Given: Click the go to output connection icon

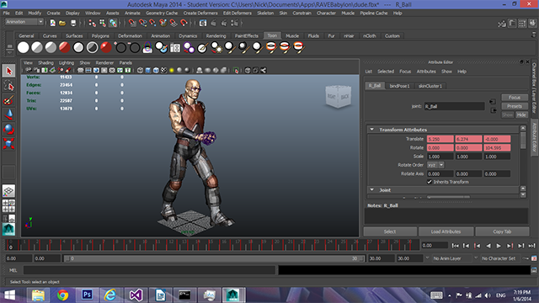Looking at the screenshot, I should [494, 110].
